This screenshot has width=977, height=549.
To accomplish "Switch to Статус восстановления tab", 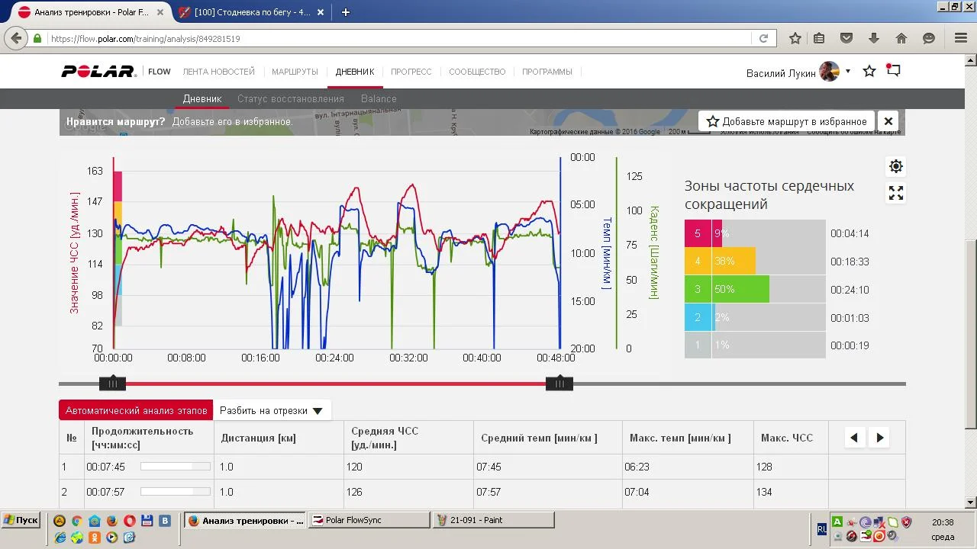I will coord(290,98).
